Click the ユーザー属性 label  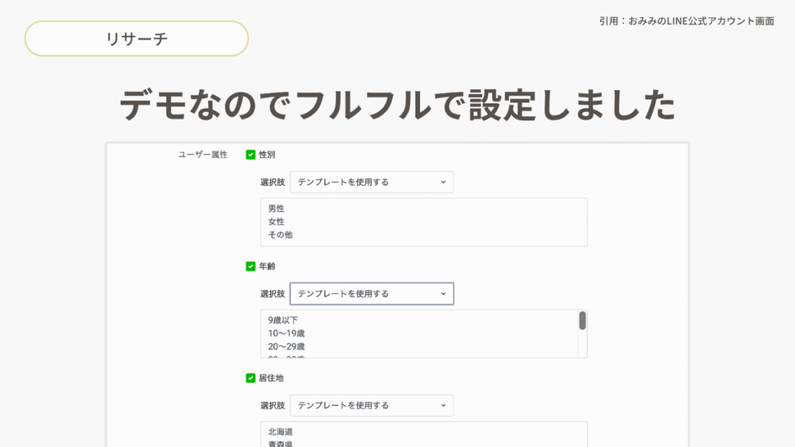(203, 154)
